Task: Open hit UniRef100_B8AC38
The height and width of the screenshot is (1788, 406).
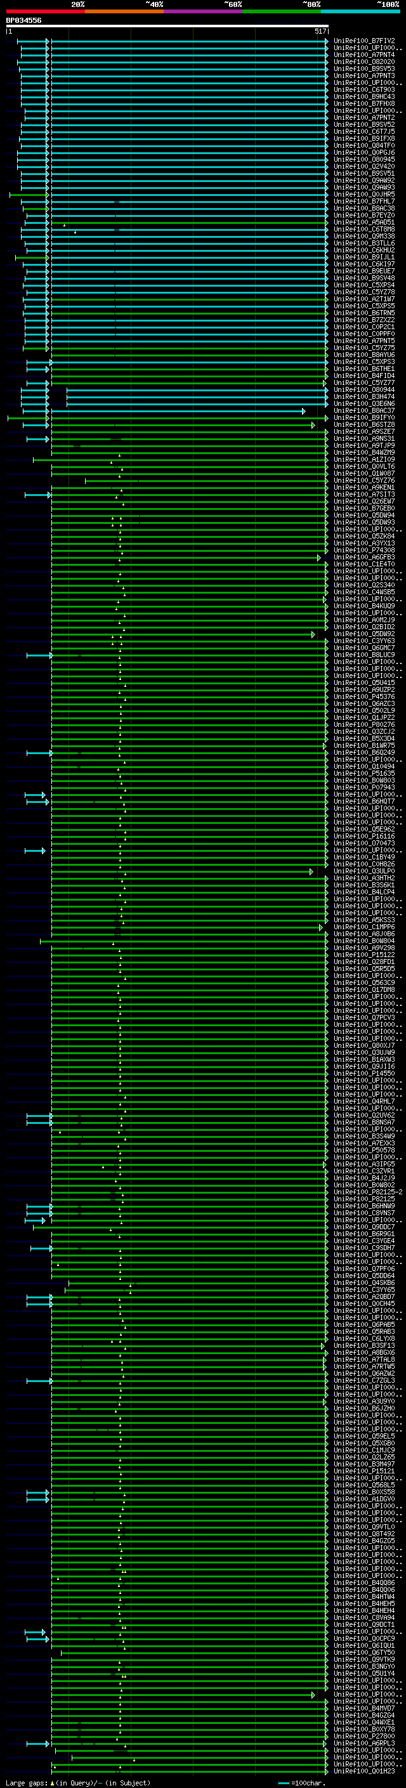Action: (364, 208)
